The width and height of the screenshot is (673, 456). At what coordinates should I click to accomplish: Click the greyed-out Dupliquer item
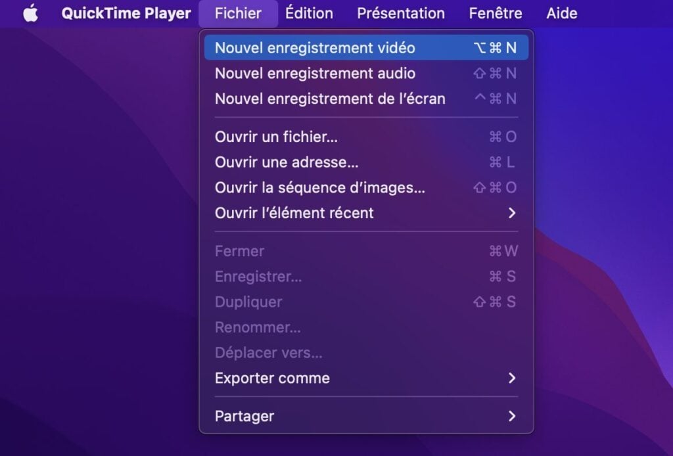tap(366, 302)
